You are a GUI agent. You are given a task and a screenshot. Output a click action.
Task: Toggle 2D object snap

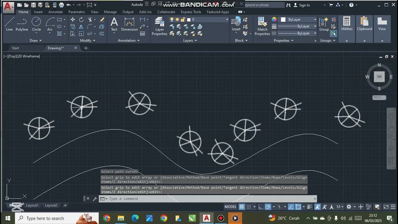298,207
